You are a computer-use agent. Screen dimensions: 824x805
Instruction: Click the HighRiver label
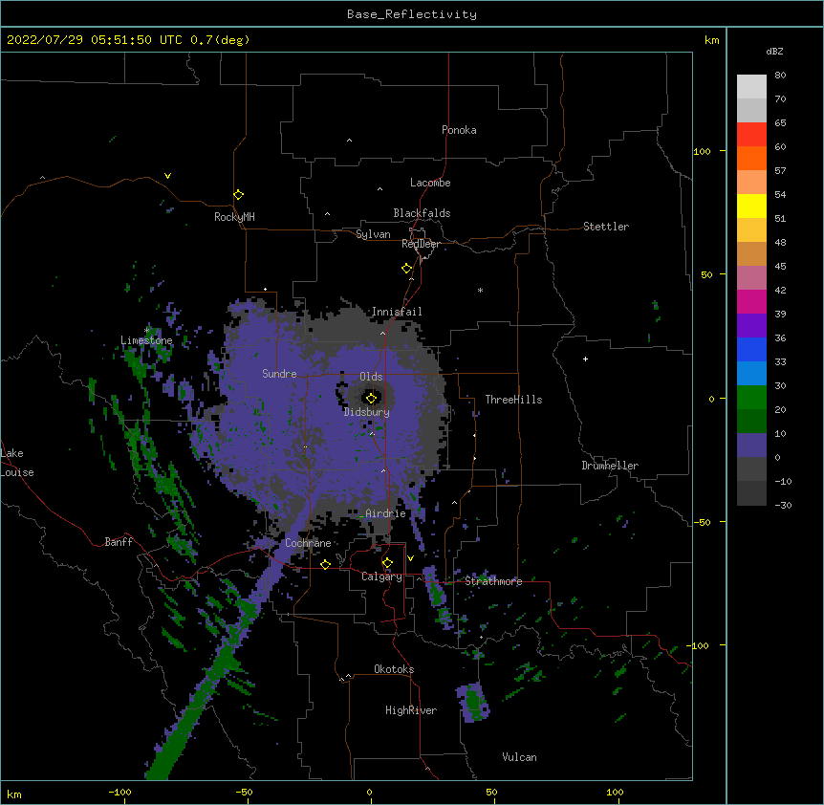coord(411,710)
